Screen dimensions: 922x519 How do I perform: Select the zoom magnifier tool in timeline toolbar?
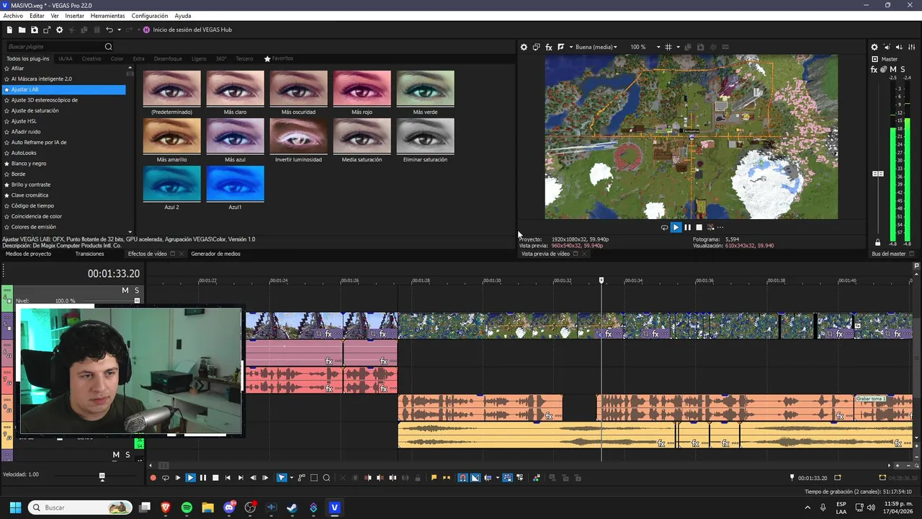(x=326, y=478)
